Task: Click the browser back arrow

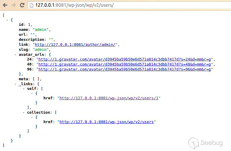Action: (5, 5)
